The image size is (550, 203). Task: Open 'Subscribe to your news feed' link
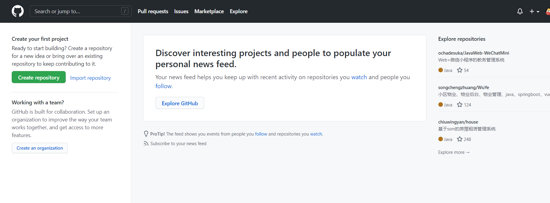coord(178,144)
